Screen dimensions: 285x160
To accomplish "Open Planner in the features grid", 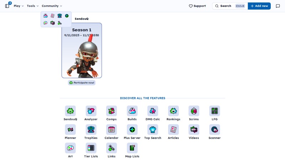I will 70,132.
